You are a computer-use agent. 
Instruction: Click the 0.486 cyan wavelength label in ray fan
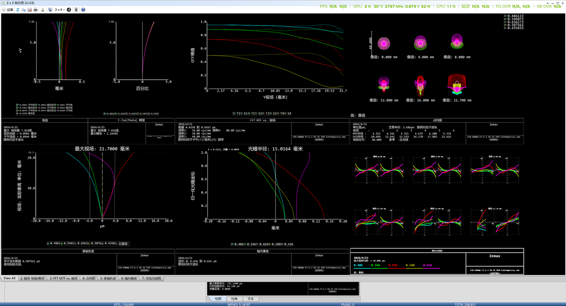[358, 265]
